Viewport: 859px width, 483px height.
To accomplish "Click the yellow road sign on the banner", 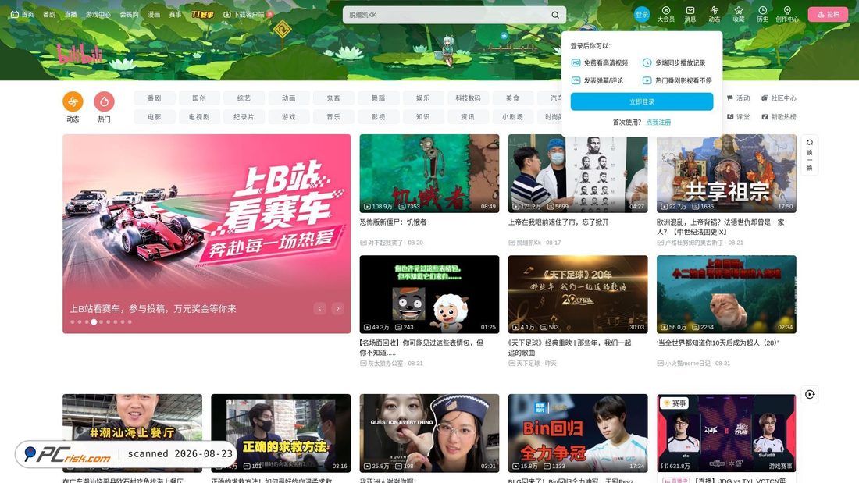I will pos(282,28).
